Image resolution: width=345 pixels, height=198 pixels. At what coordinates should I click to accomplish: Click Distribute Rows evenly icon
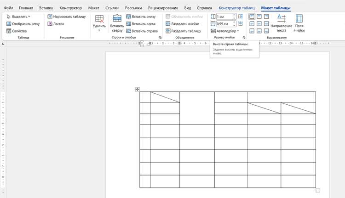coord(241,17)
